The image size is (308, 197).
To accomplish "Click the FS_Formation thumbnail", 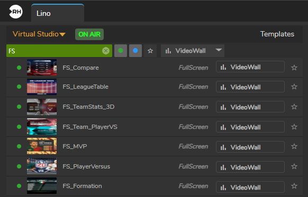I will (42, 185).
